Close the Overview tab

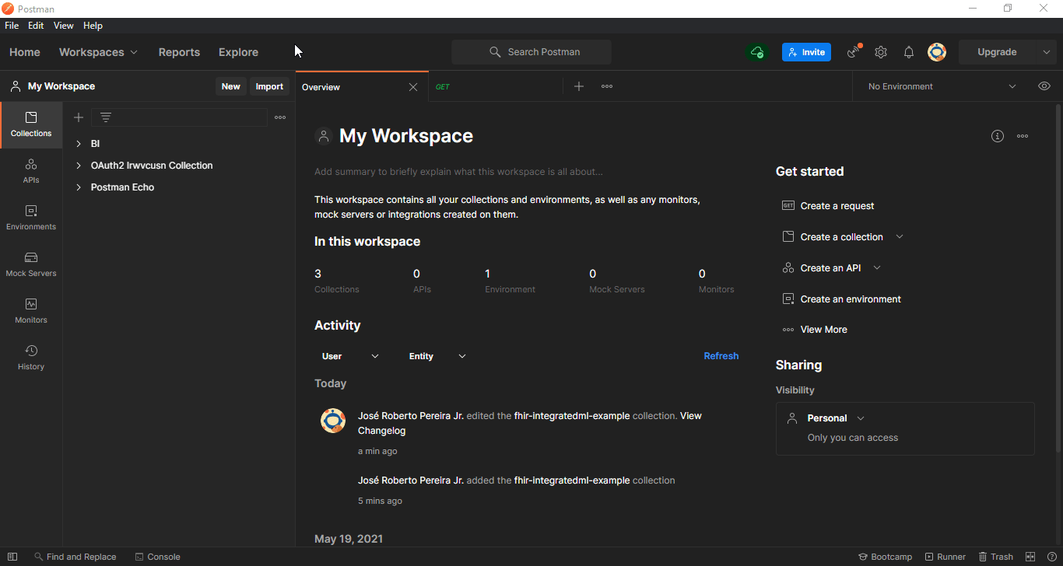point(413,87)
